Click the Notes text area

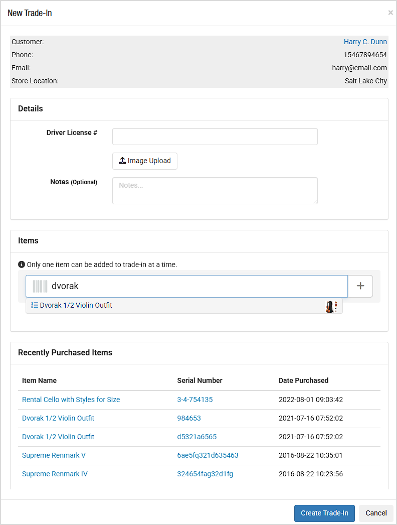(x=215, y=191)
